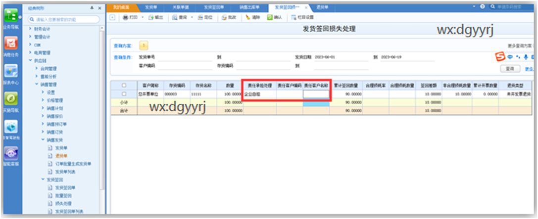The image size is (538, 219).
Task: Close the 发货签回损失处理 tab
Action: point(306,7)
